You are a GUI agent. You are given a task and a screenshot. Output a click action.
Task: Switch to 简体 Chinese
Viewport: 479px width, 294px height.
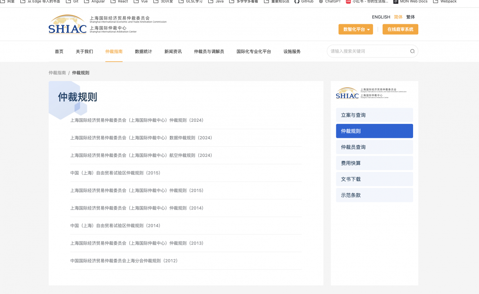click(398, 17)
